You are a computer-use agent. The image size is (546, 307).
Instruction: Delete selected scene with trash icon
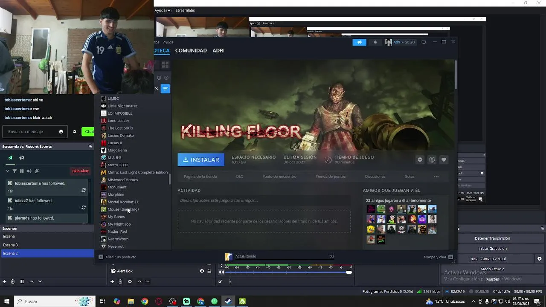point(13,281)
